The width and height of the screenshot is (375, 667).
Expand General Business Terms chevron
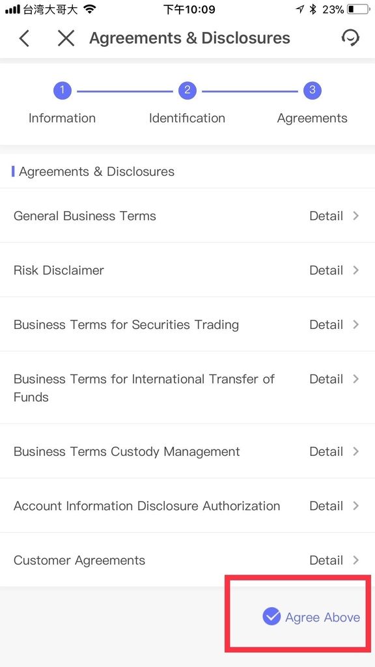[356, 216]
